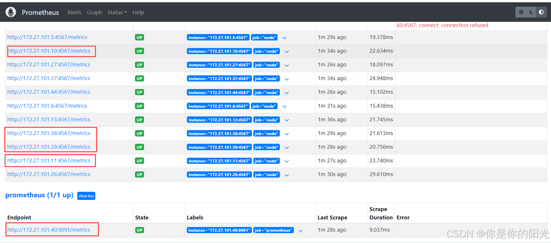Select the auto contrast theme icon

(541, 12)
